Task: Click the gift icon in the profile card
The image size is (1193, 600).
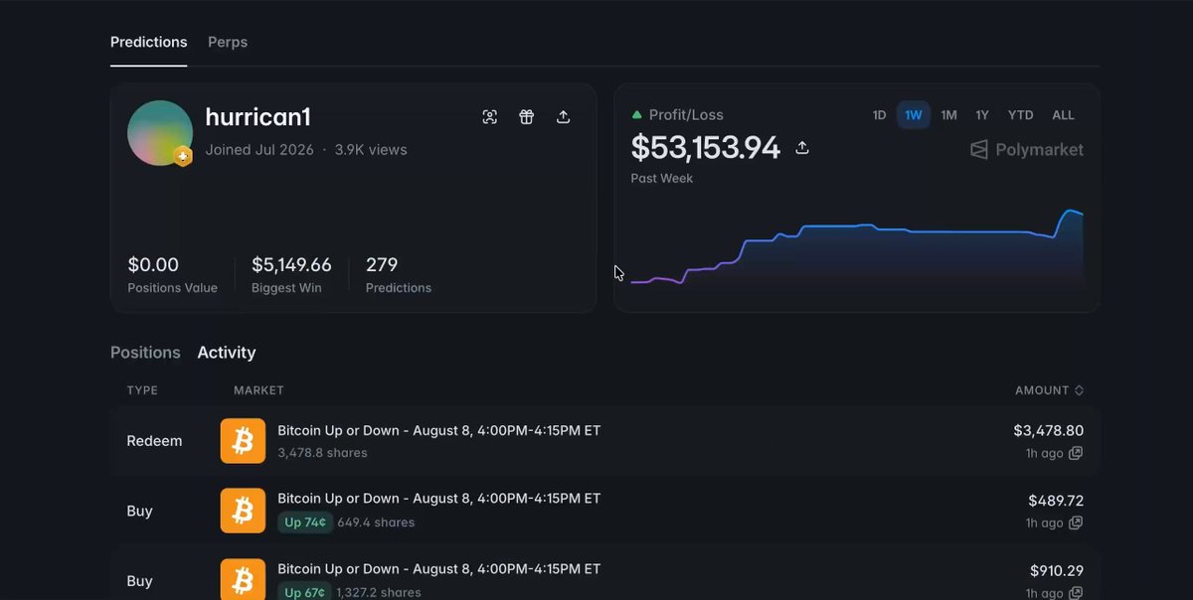Action: coord(527,117)
